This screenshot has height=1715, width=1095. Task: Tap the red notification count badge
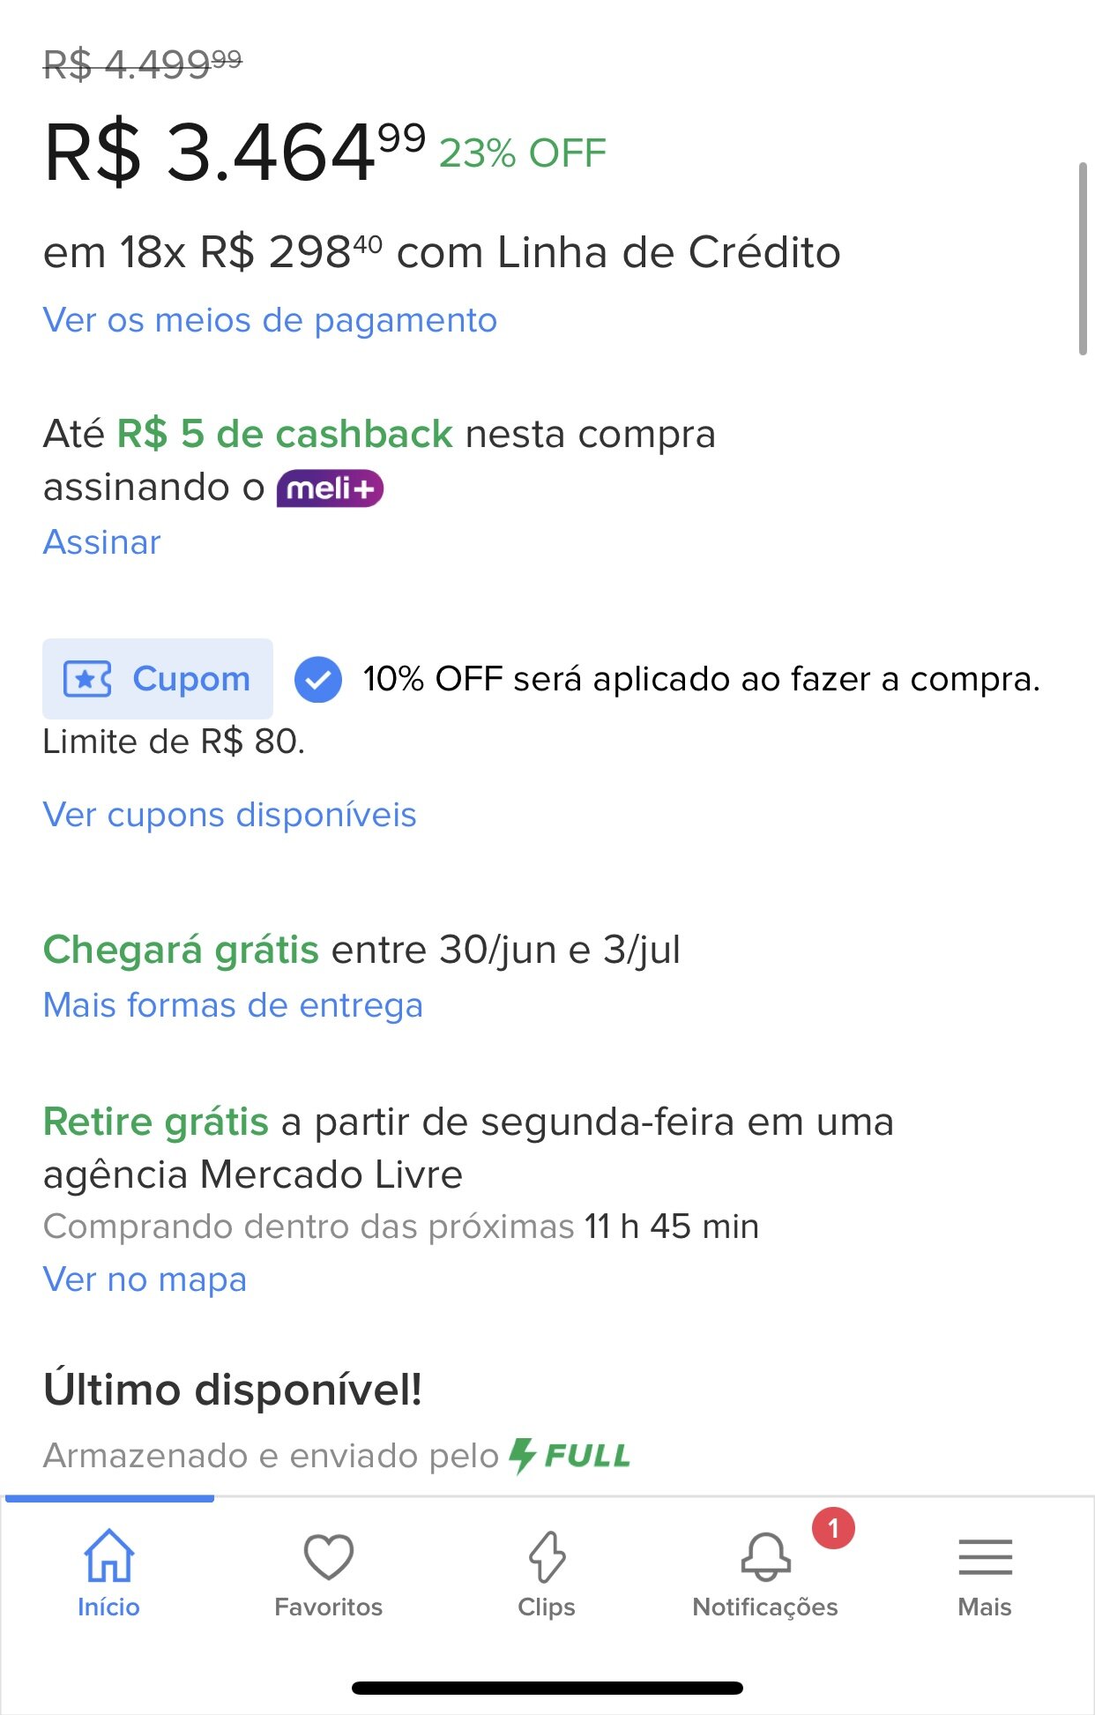coord(833,1528)
